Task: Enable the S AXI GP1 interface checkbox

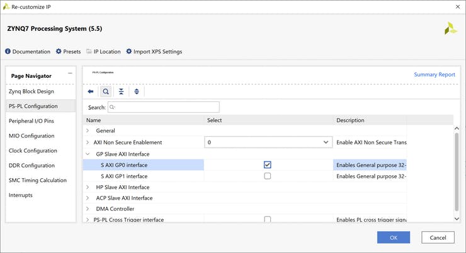Action: (x=268, y=176)
